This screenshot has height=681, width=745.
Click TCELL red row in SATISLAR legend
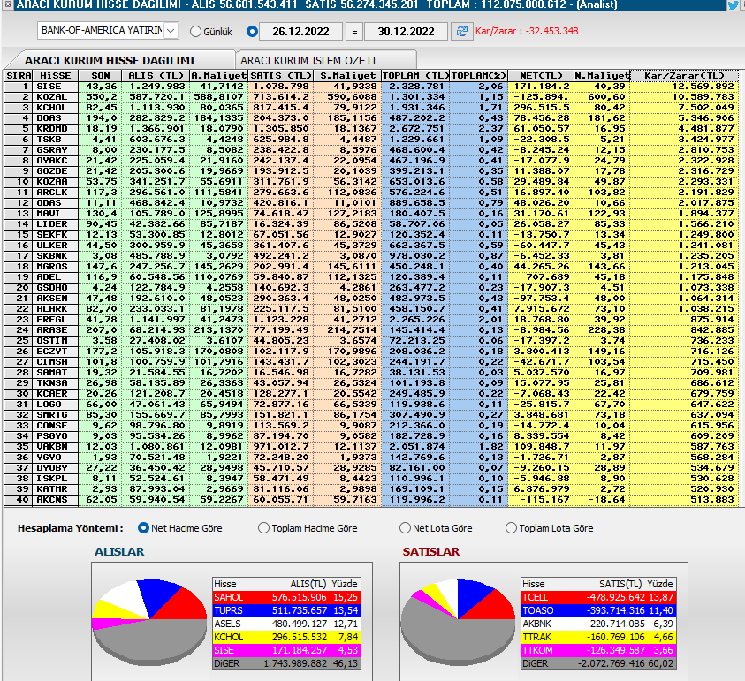tap(598, 597)
